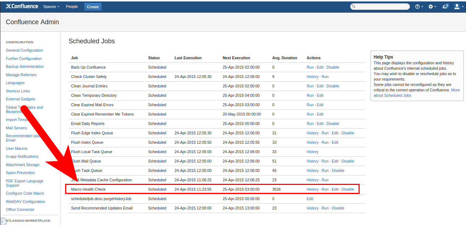The width and height of the screenshot is (466, 225).
Task: Edit the Clean Temporary Directory job
Action: [320, 96]
